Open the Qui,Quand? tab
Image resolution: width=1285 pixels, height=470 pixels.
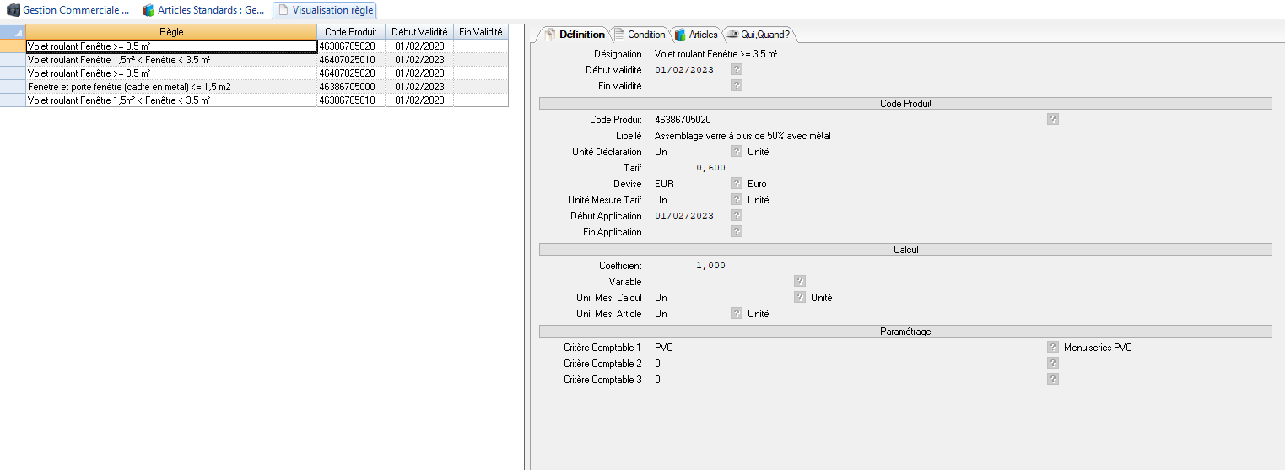pos(758,35)
